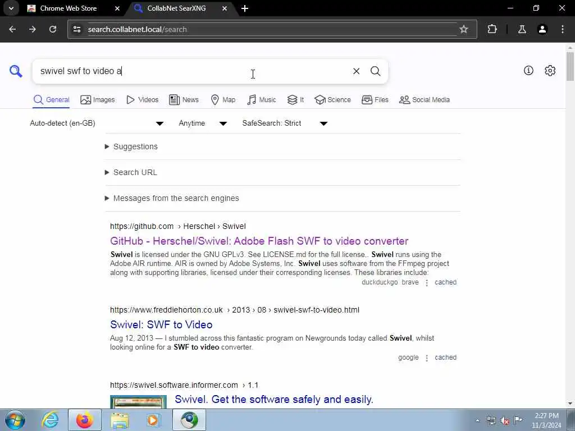Open cached version of GitHub result

click(x=445, y=282)
